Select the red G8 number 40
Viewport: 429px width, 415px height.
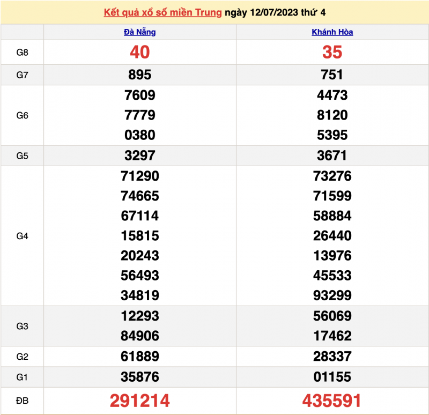click(x=139, y=52)
